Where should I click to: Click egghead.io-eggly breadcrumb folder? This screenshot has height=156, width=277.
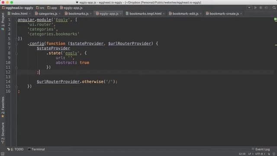pos(18,8)
